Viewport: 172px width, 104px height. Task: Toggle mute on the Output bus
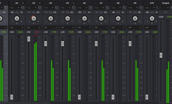(166, 12)
